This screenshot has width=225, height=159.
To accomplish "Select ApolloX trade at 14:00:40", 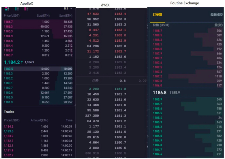I will (38, 136).
